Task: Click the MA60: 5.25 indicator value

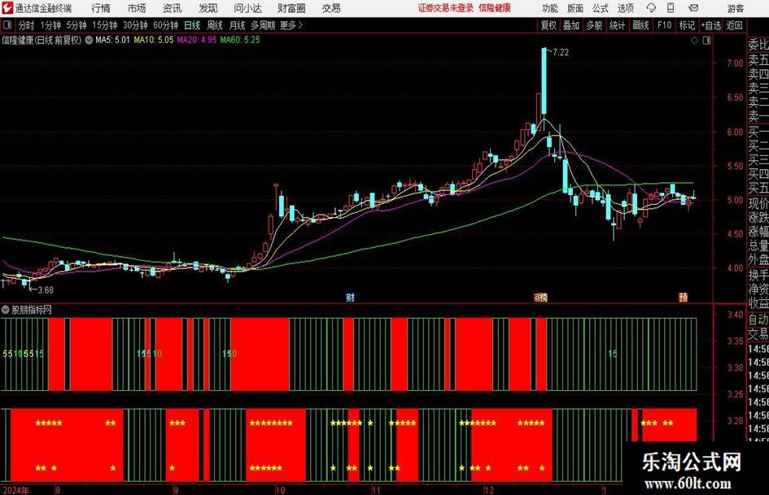Action: tap(240, 40)
